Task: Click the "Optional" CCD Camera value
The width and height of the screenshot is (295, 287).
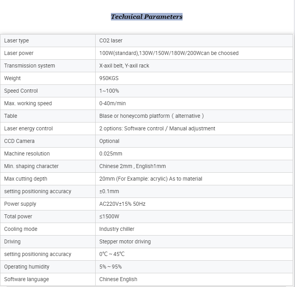Action: click(109, 141)
